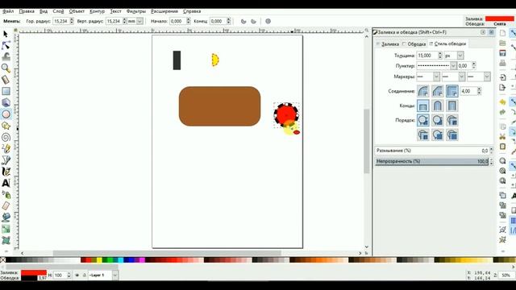Select the Pencil freehand tool

6,148
